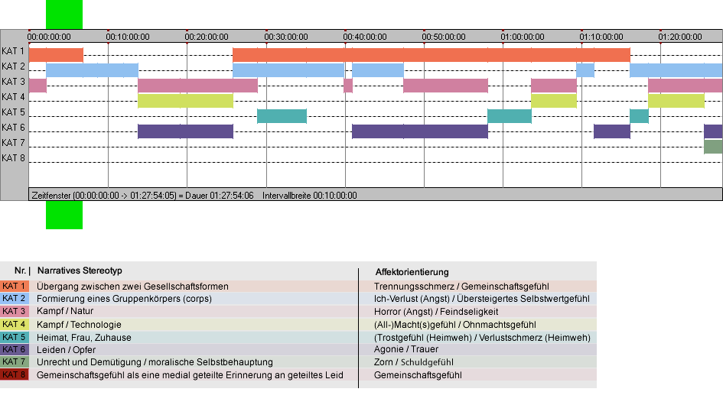
Task: Click the orange KAT 1 legend swatch
Action: pos(15,286)
